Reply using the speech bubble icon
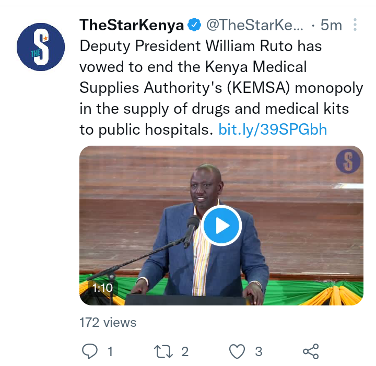 (90, 351)
